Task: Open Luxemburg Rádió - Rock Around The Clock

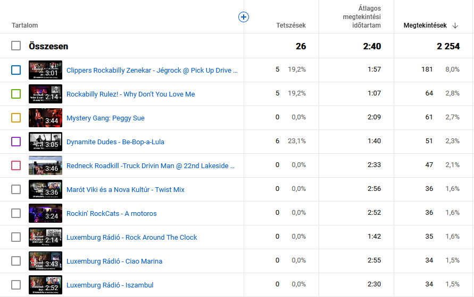Action: click(x=131, y=237)
